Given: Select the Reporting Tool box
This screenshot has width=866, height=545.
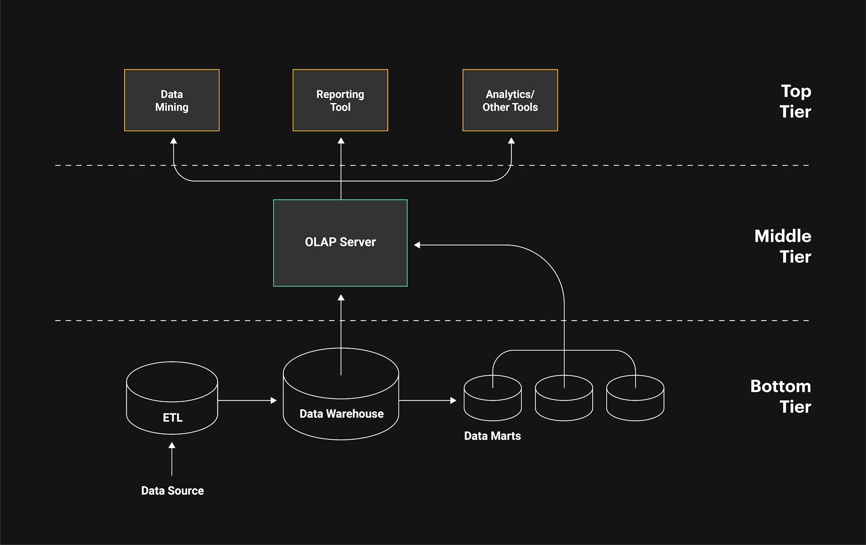Looking at the screenshot, I should click(340, 100).
